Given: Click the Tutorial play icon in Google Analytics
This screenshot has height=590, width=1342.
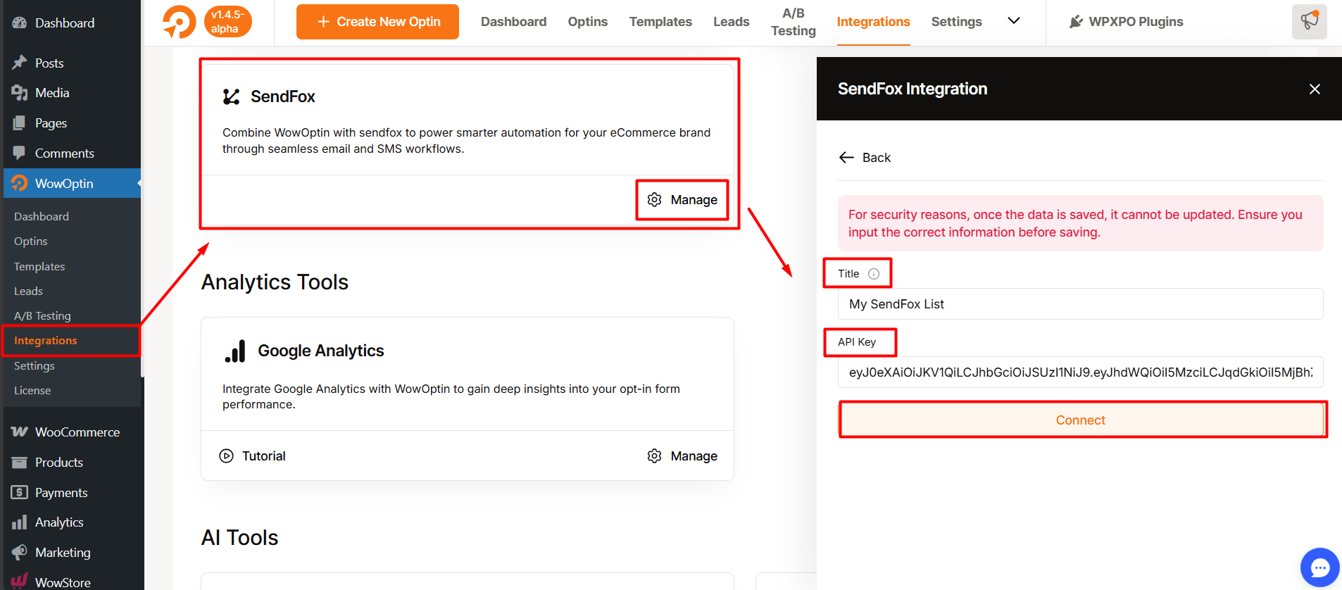Looking at the screenshot, I should (x=226, y=456).
